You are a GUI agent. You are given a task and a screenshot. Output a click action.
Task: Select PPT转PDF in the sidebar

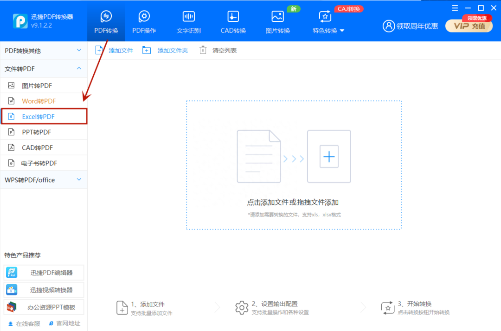[x=44, y=132]
